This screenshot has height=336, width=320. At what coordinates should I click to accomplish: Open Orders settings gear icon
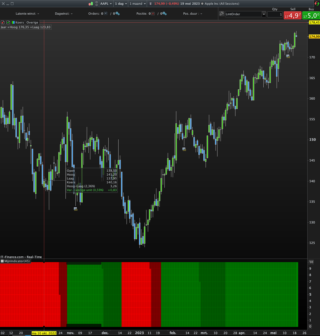pyautogui.click(x=117, y=14)
